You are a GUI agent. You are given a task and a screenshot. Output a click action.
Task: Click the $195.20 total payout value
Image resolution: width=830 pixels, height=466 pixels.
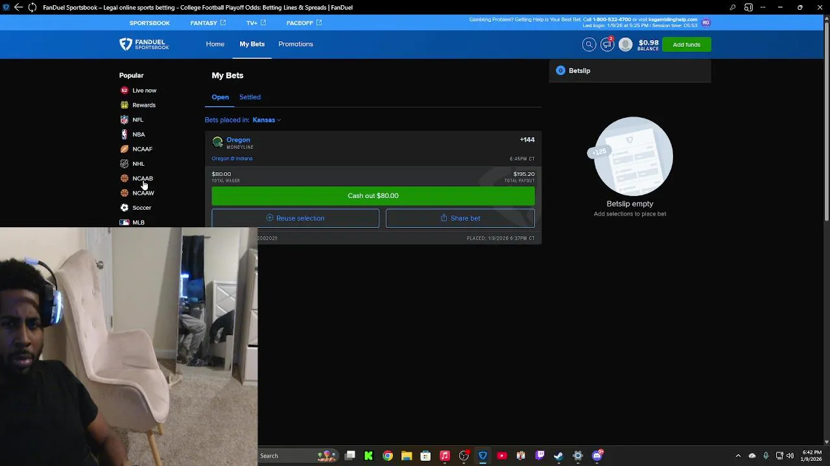tap(524, 174)
